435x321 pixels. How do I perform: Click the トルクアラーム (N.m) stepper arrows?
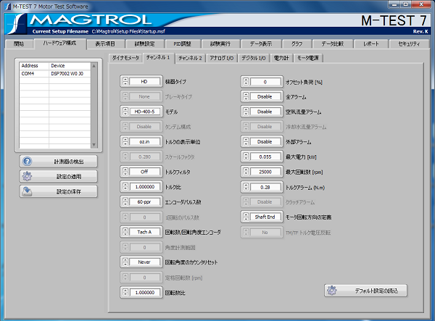[246, 187]
